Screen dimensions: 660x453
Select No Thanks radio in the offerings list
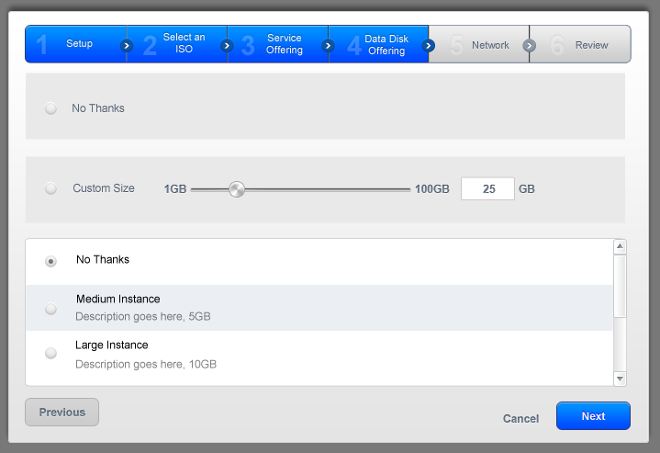[51, 261]
